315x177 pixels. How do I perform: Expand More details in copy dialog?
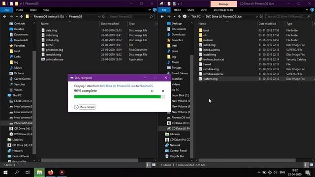pos(84,107)
